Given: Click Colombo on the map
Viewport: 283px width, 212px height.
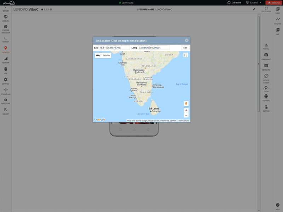Looking at the screenshot, I should click(156, 111).
